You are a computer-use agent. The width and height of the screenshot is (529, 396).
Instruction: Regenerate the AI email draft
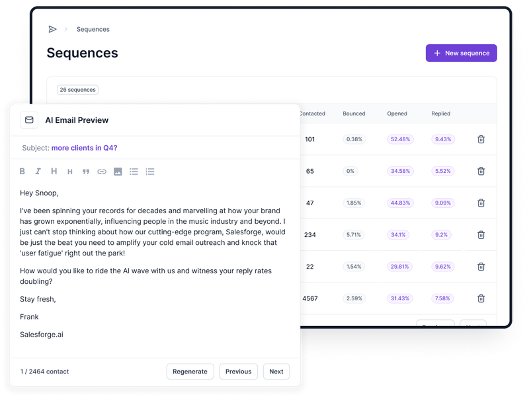click(x=190, y=372)
